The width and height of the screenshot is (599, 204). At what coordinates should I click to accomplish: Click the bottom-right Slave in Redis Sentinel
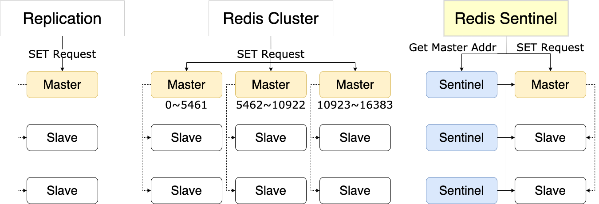(x=550, y=190)
